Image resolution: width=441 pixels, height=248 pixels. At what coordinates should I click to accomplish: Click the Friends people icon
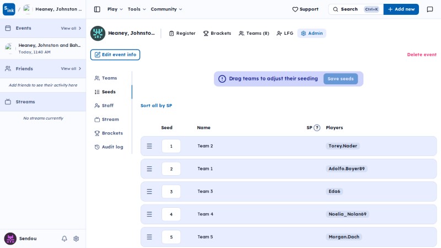tap(8, 68)
